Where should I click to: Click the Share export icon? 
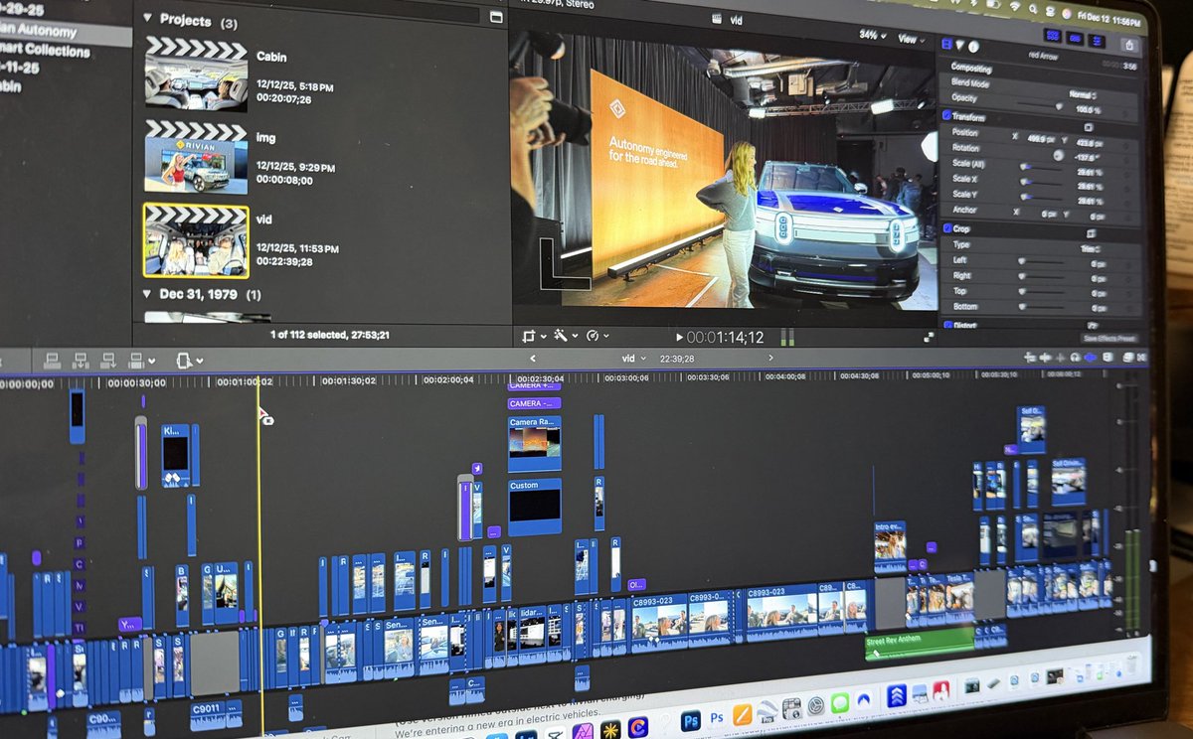(x=1129, y=45)
